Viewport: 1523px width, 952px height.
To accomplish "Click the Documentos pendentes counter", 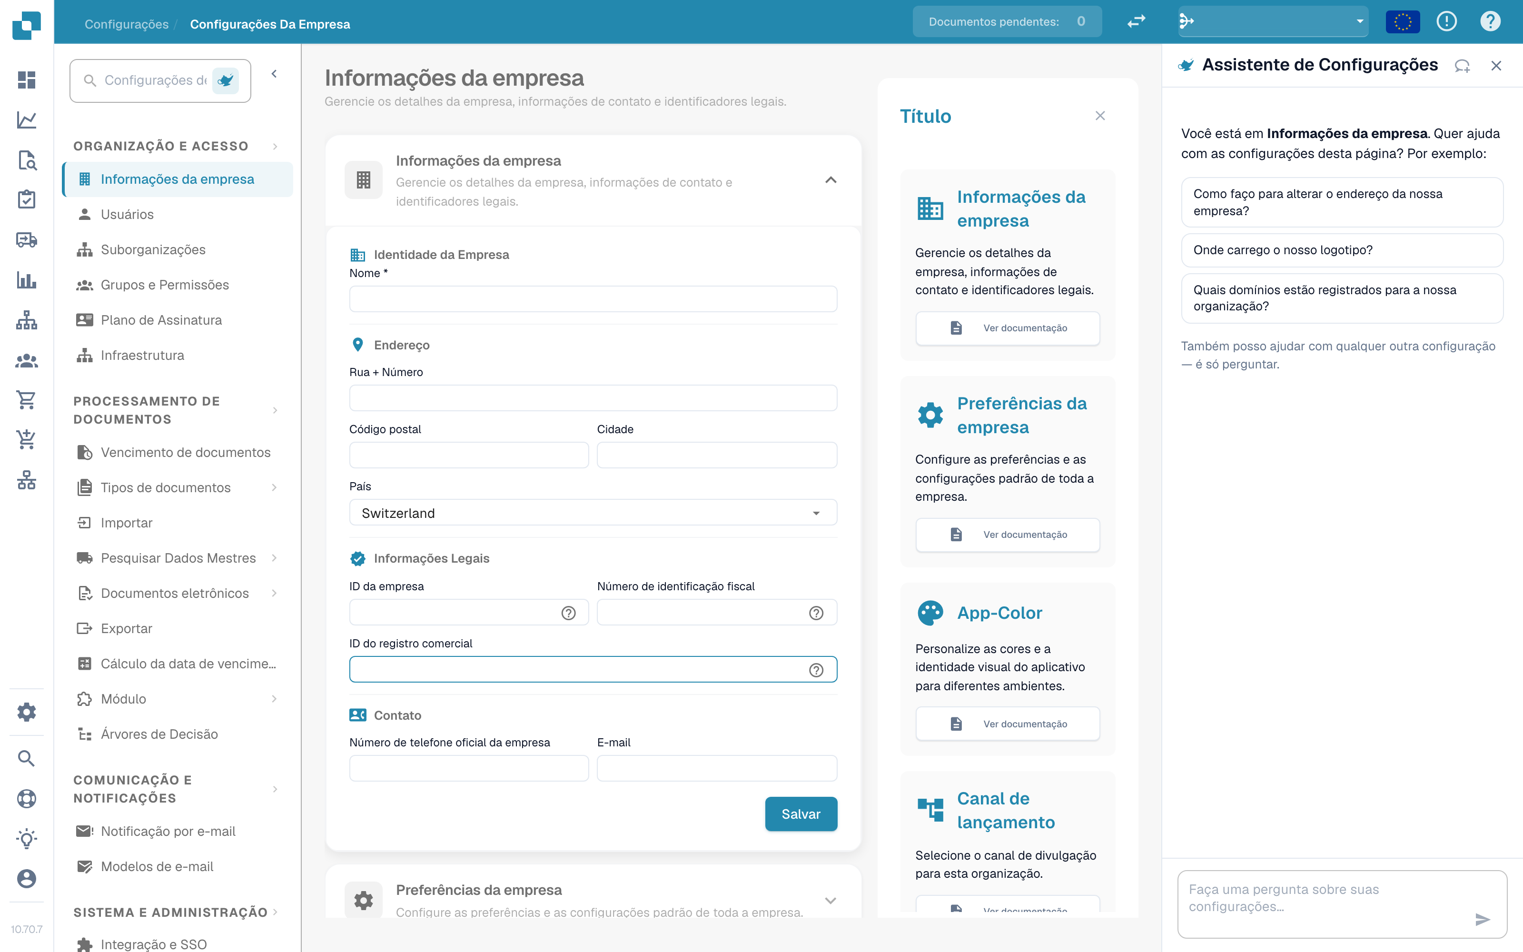I will pos(1007,21).
